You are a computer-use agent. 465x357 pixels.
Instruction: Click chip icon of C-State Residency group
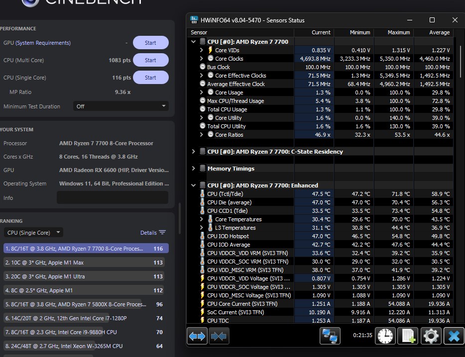tap(203, 151)
